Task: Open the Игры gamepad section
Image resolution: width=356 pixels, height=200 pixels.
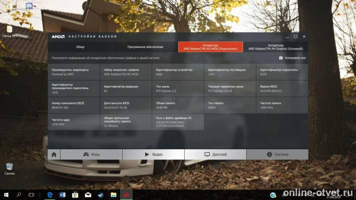Action: [x=91, y=154]
